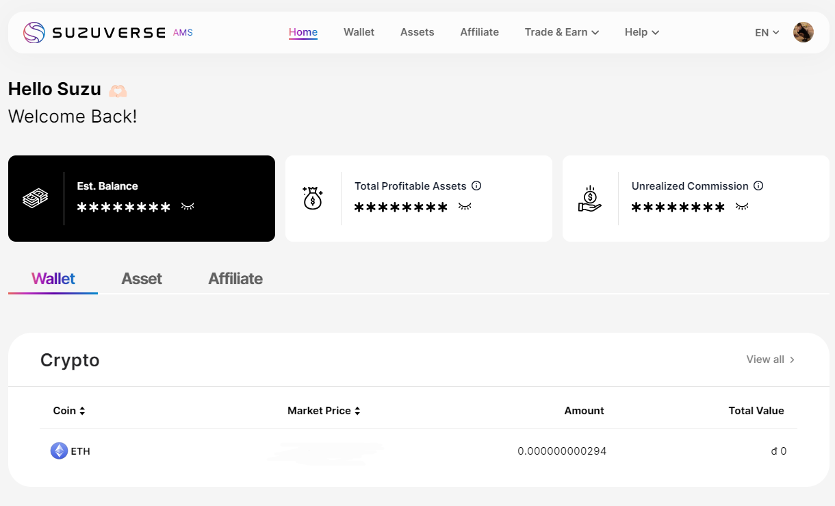Navigate to the Wallet page from top menu

(x=359, y=31)
